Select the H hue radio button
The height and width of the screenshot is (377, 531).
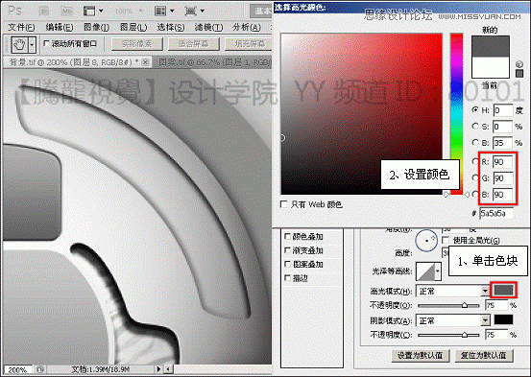point(475,109)
